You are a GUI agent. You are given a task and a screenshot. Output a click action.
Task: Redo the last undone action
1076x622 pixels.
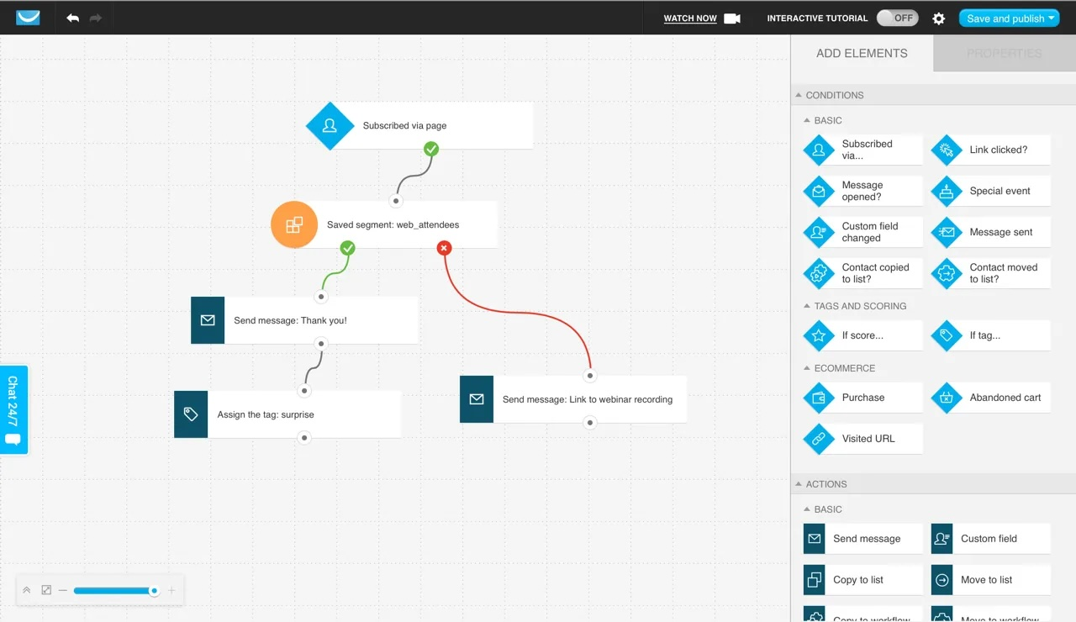click(x=96, y=18)
